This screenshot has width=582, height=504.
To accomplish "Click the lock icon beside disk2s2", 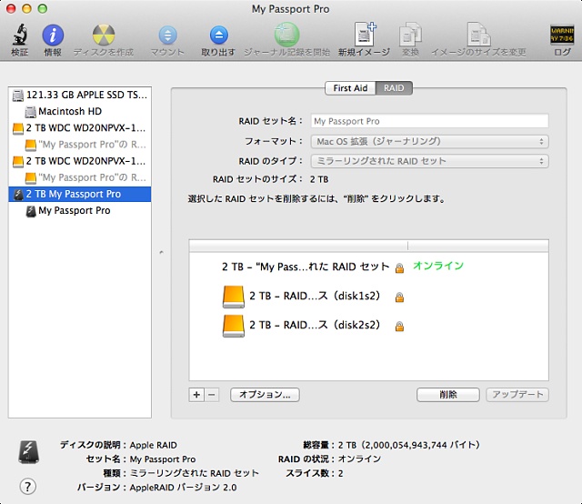I will [399, 326].
